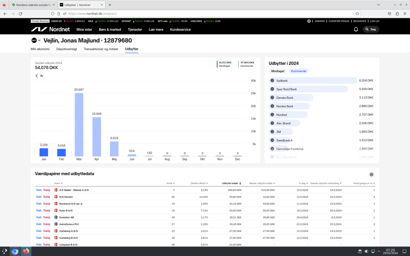Click the Nordnet logo
This screenshot has height=256, width=410.
click(x=50, y=29)
